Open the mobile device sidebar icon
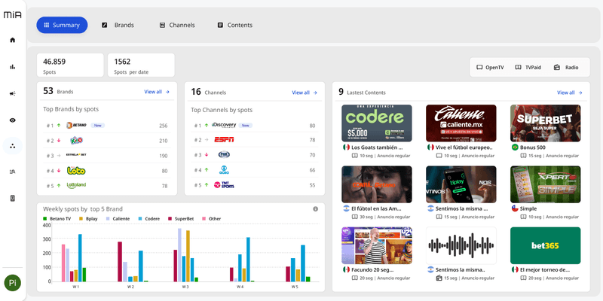The image size is (603, 301). point(13,198)
